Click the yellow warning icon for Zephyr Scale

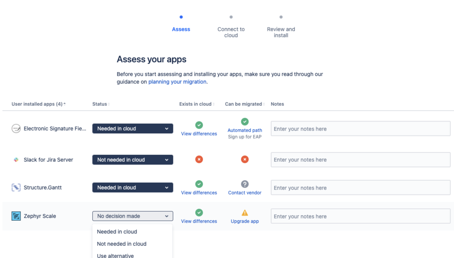(x=245, y=213)
